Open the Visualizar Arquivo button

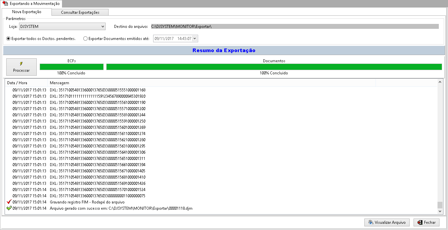coord(387,222)
